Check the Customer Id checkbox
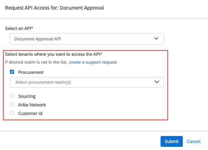Screen dimensions: 208x150 [x=12, y=113]
